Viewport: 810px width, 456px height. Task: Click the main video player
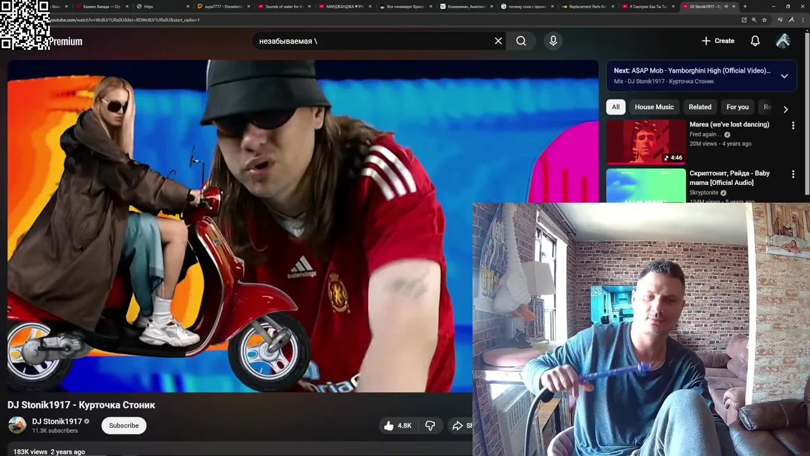(x=302, y=226)
